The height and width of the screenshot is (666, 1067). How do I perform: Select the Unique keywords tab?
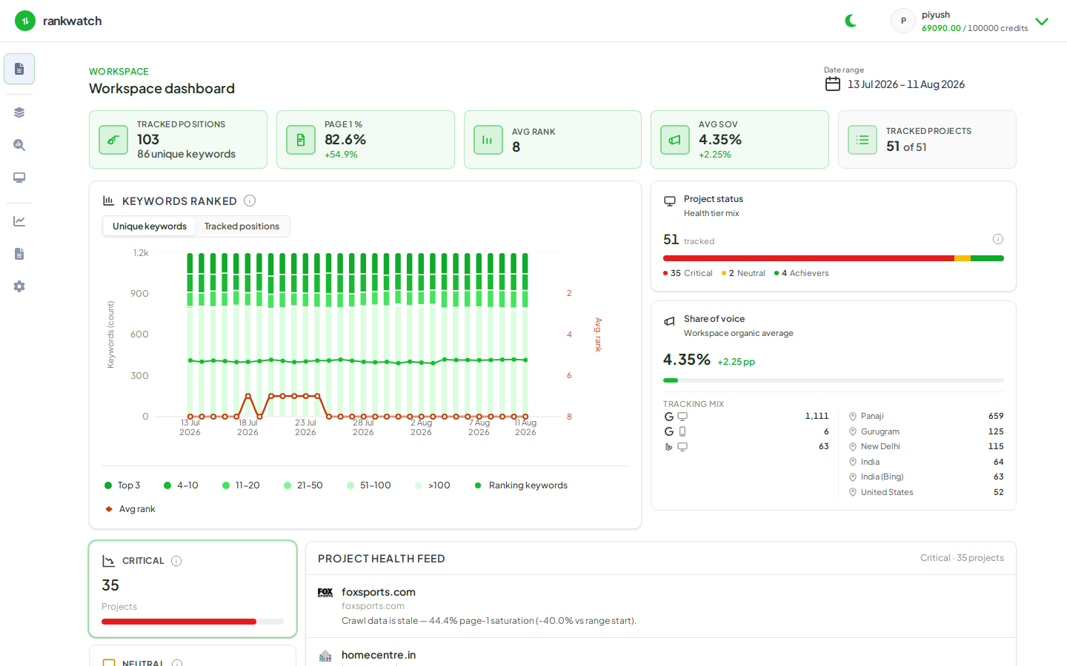(150, 226)
